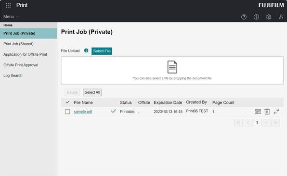Open the sample.pdf link

pos(83,112)
